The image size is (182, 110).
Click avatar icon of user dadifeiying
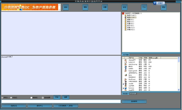pos(126,64)
